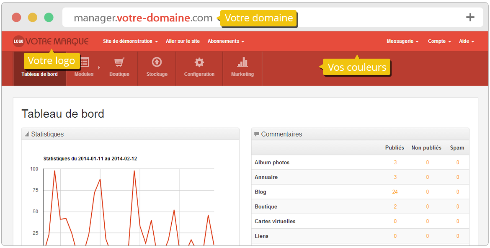
Task: Expand the arrow next to Modules
Action: click(x=99, y=67)
